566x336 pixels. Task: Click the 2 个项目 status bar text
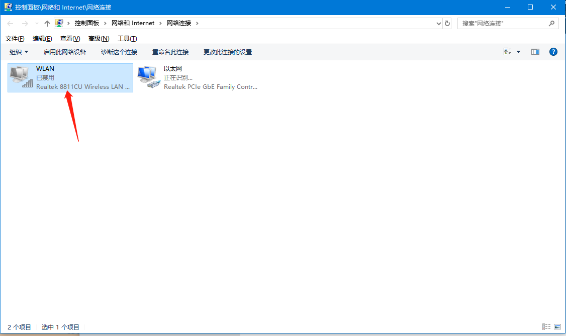click(19, 327)
